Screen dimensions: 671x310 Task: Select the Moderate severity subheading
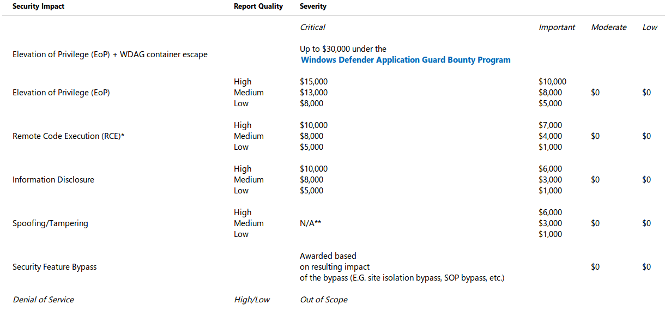click(x=609, y=27)
